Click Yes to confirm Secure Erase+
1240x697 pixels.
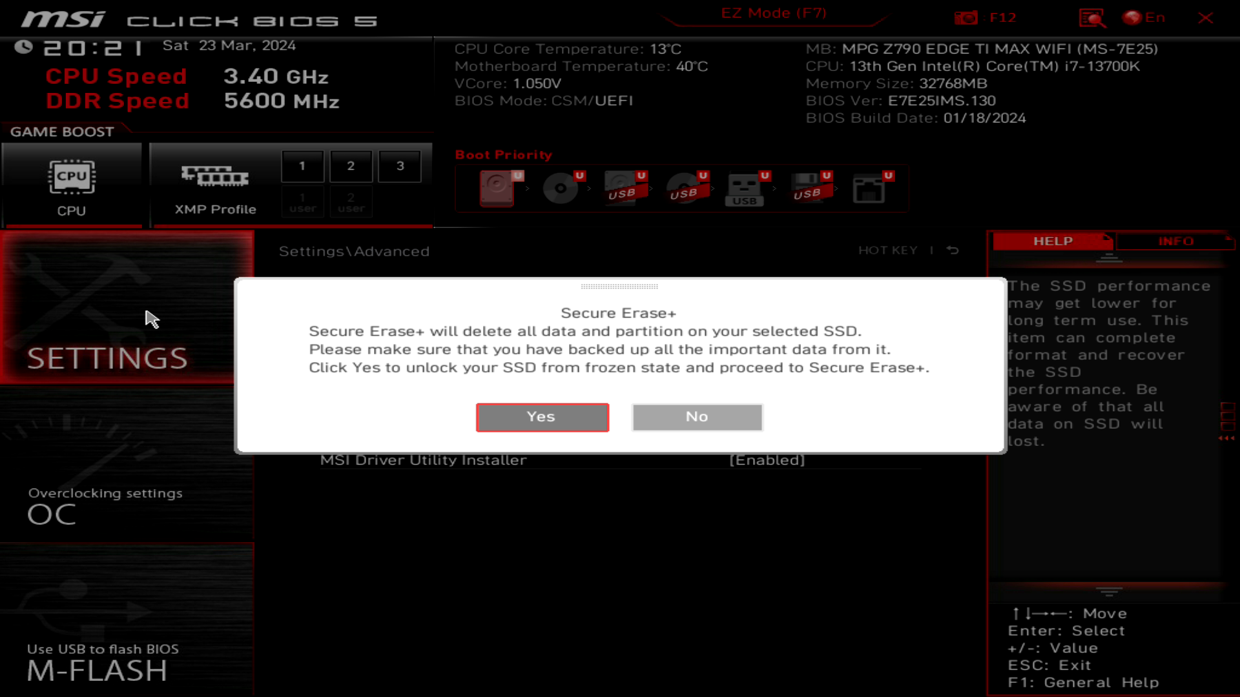click(542, 417)
